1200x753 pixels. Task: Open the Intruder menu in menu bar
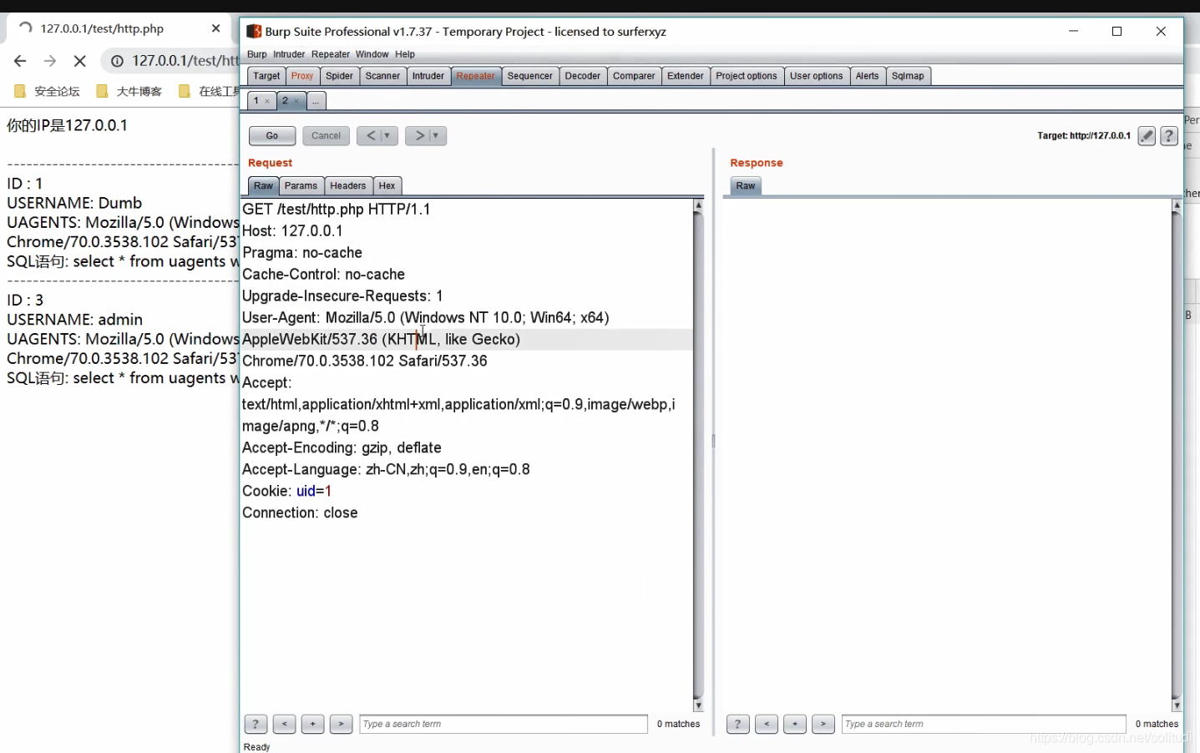tap(289, 54)
